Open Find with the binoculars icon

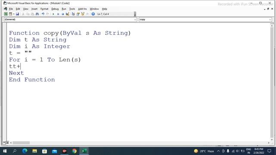tap(37, 14)
